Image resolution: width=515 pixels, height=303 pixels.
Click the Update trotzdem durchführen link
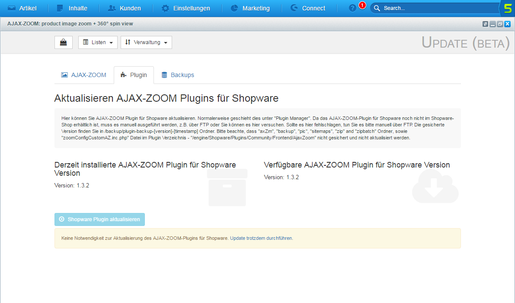click(x=261, y=238)
